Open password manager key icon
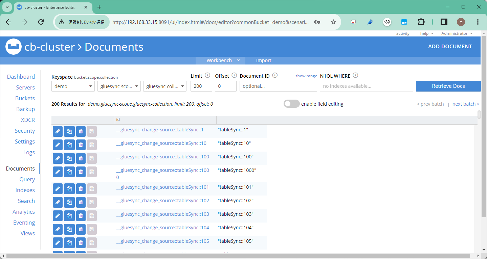 (317, 22)
